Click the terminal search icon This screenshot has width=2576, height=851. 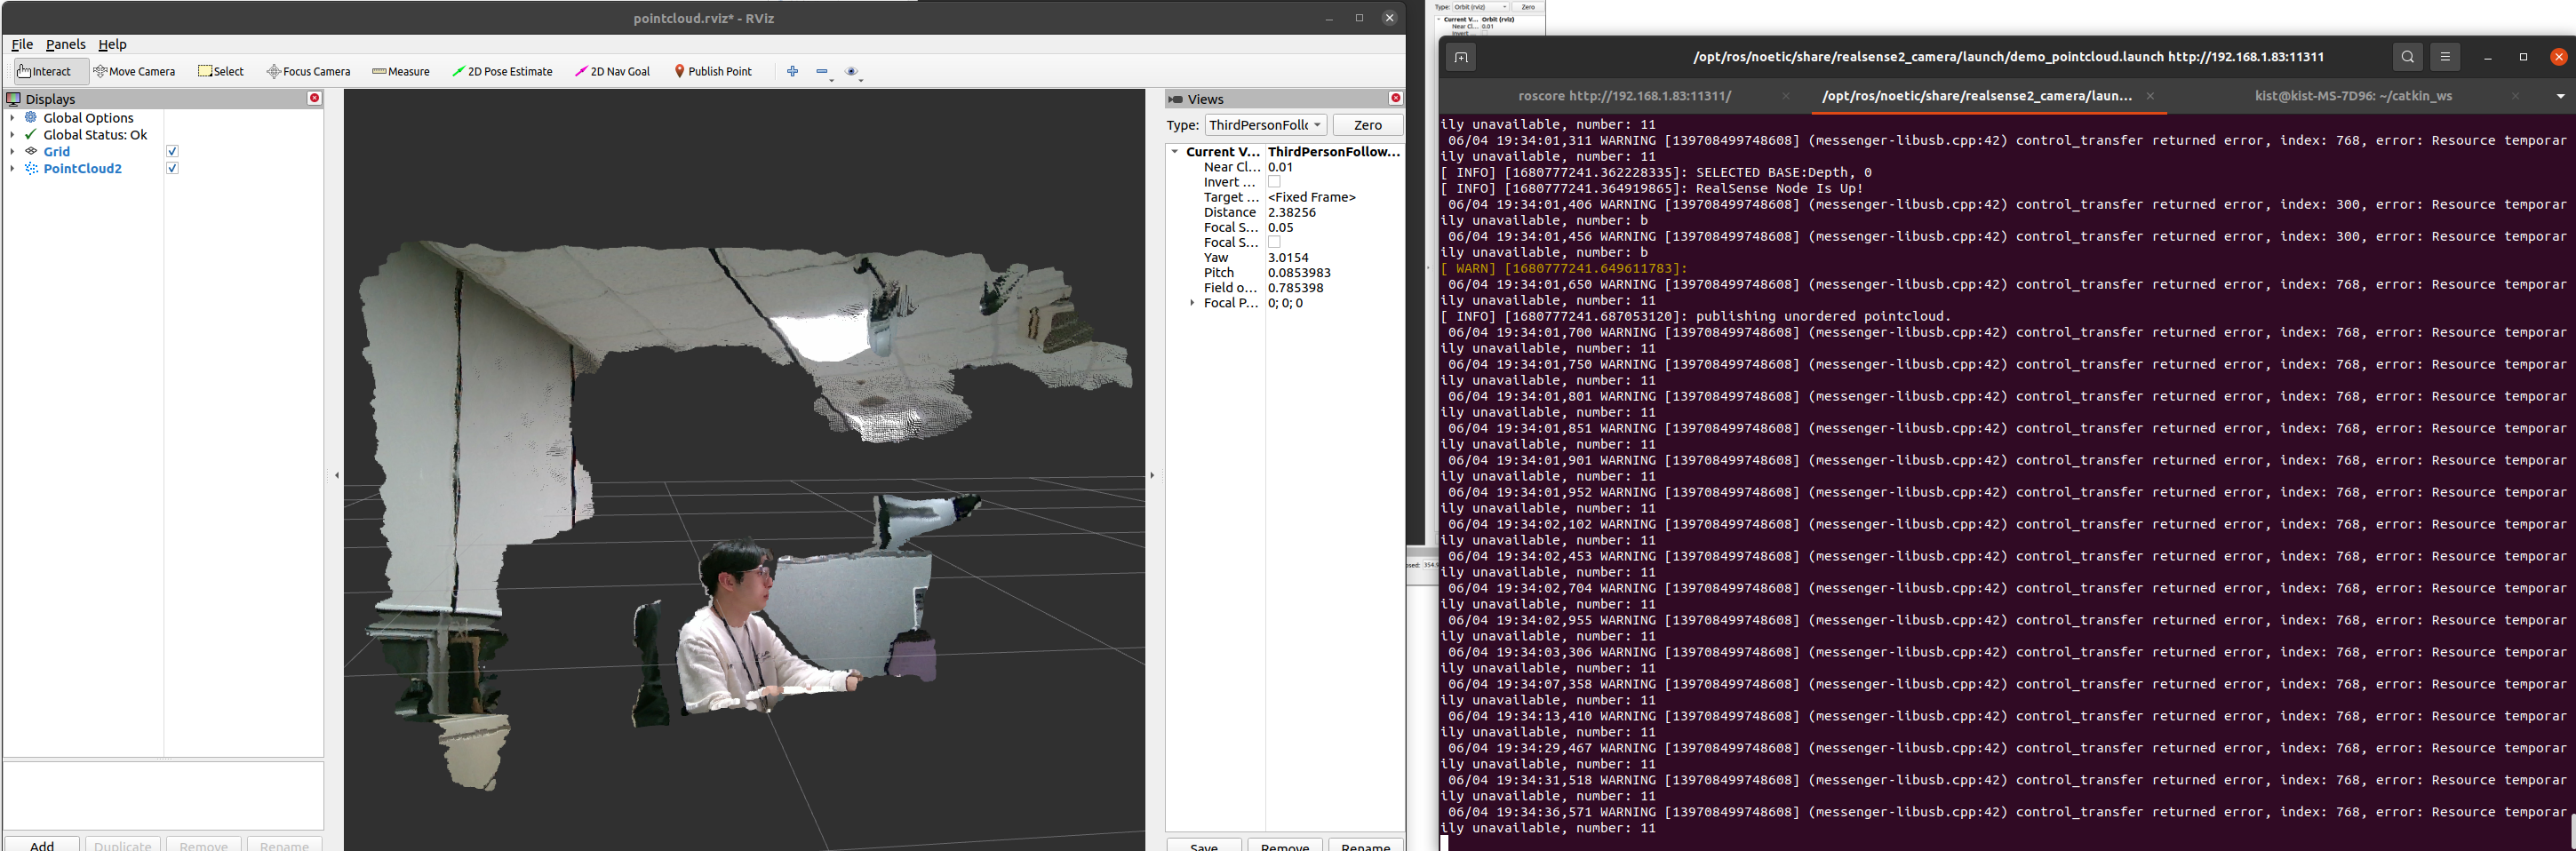tap(2407, 57)
